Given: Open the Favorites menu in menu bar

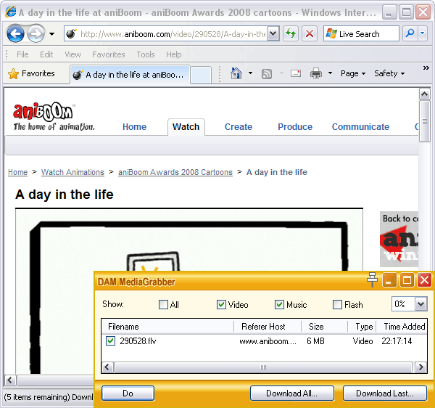Looking at the screenshot, I should 109,54.
